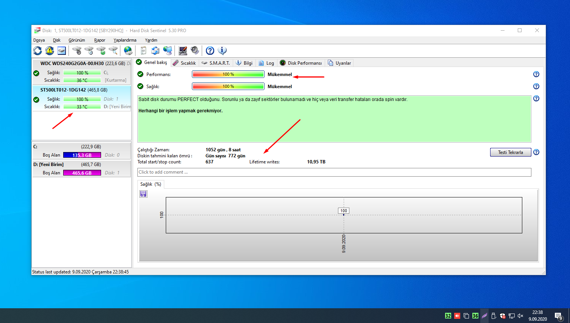Click the network tray icon
570x323 pixels.
[512, 316]
